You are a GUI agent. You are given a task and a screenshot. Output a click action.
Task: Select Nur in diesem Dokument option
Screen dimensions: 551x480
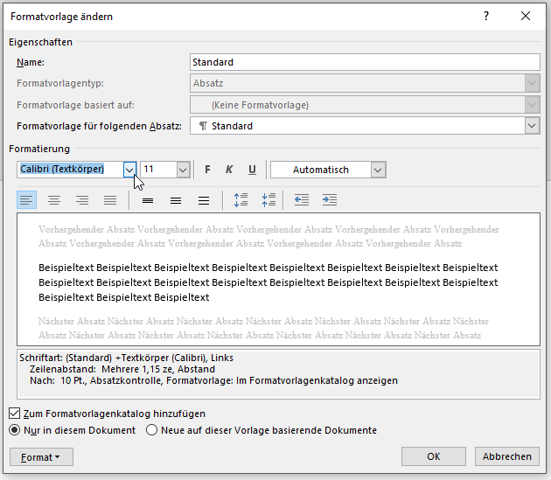click(x=14, y=430)
